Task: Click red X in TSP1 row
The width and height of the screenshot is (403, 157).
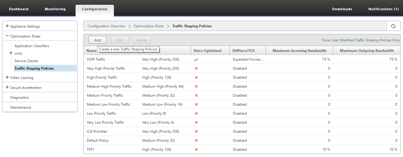Action: (x=196, y=149)
